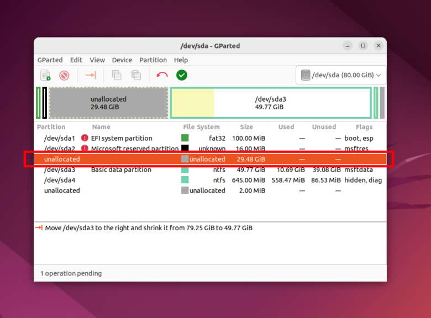Select the teal ntfs swatch for /dev/sda3
Viewport: 431px width, 318px height.
click(185, 169)
